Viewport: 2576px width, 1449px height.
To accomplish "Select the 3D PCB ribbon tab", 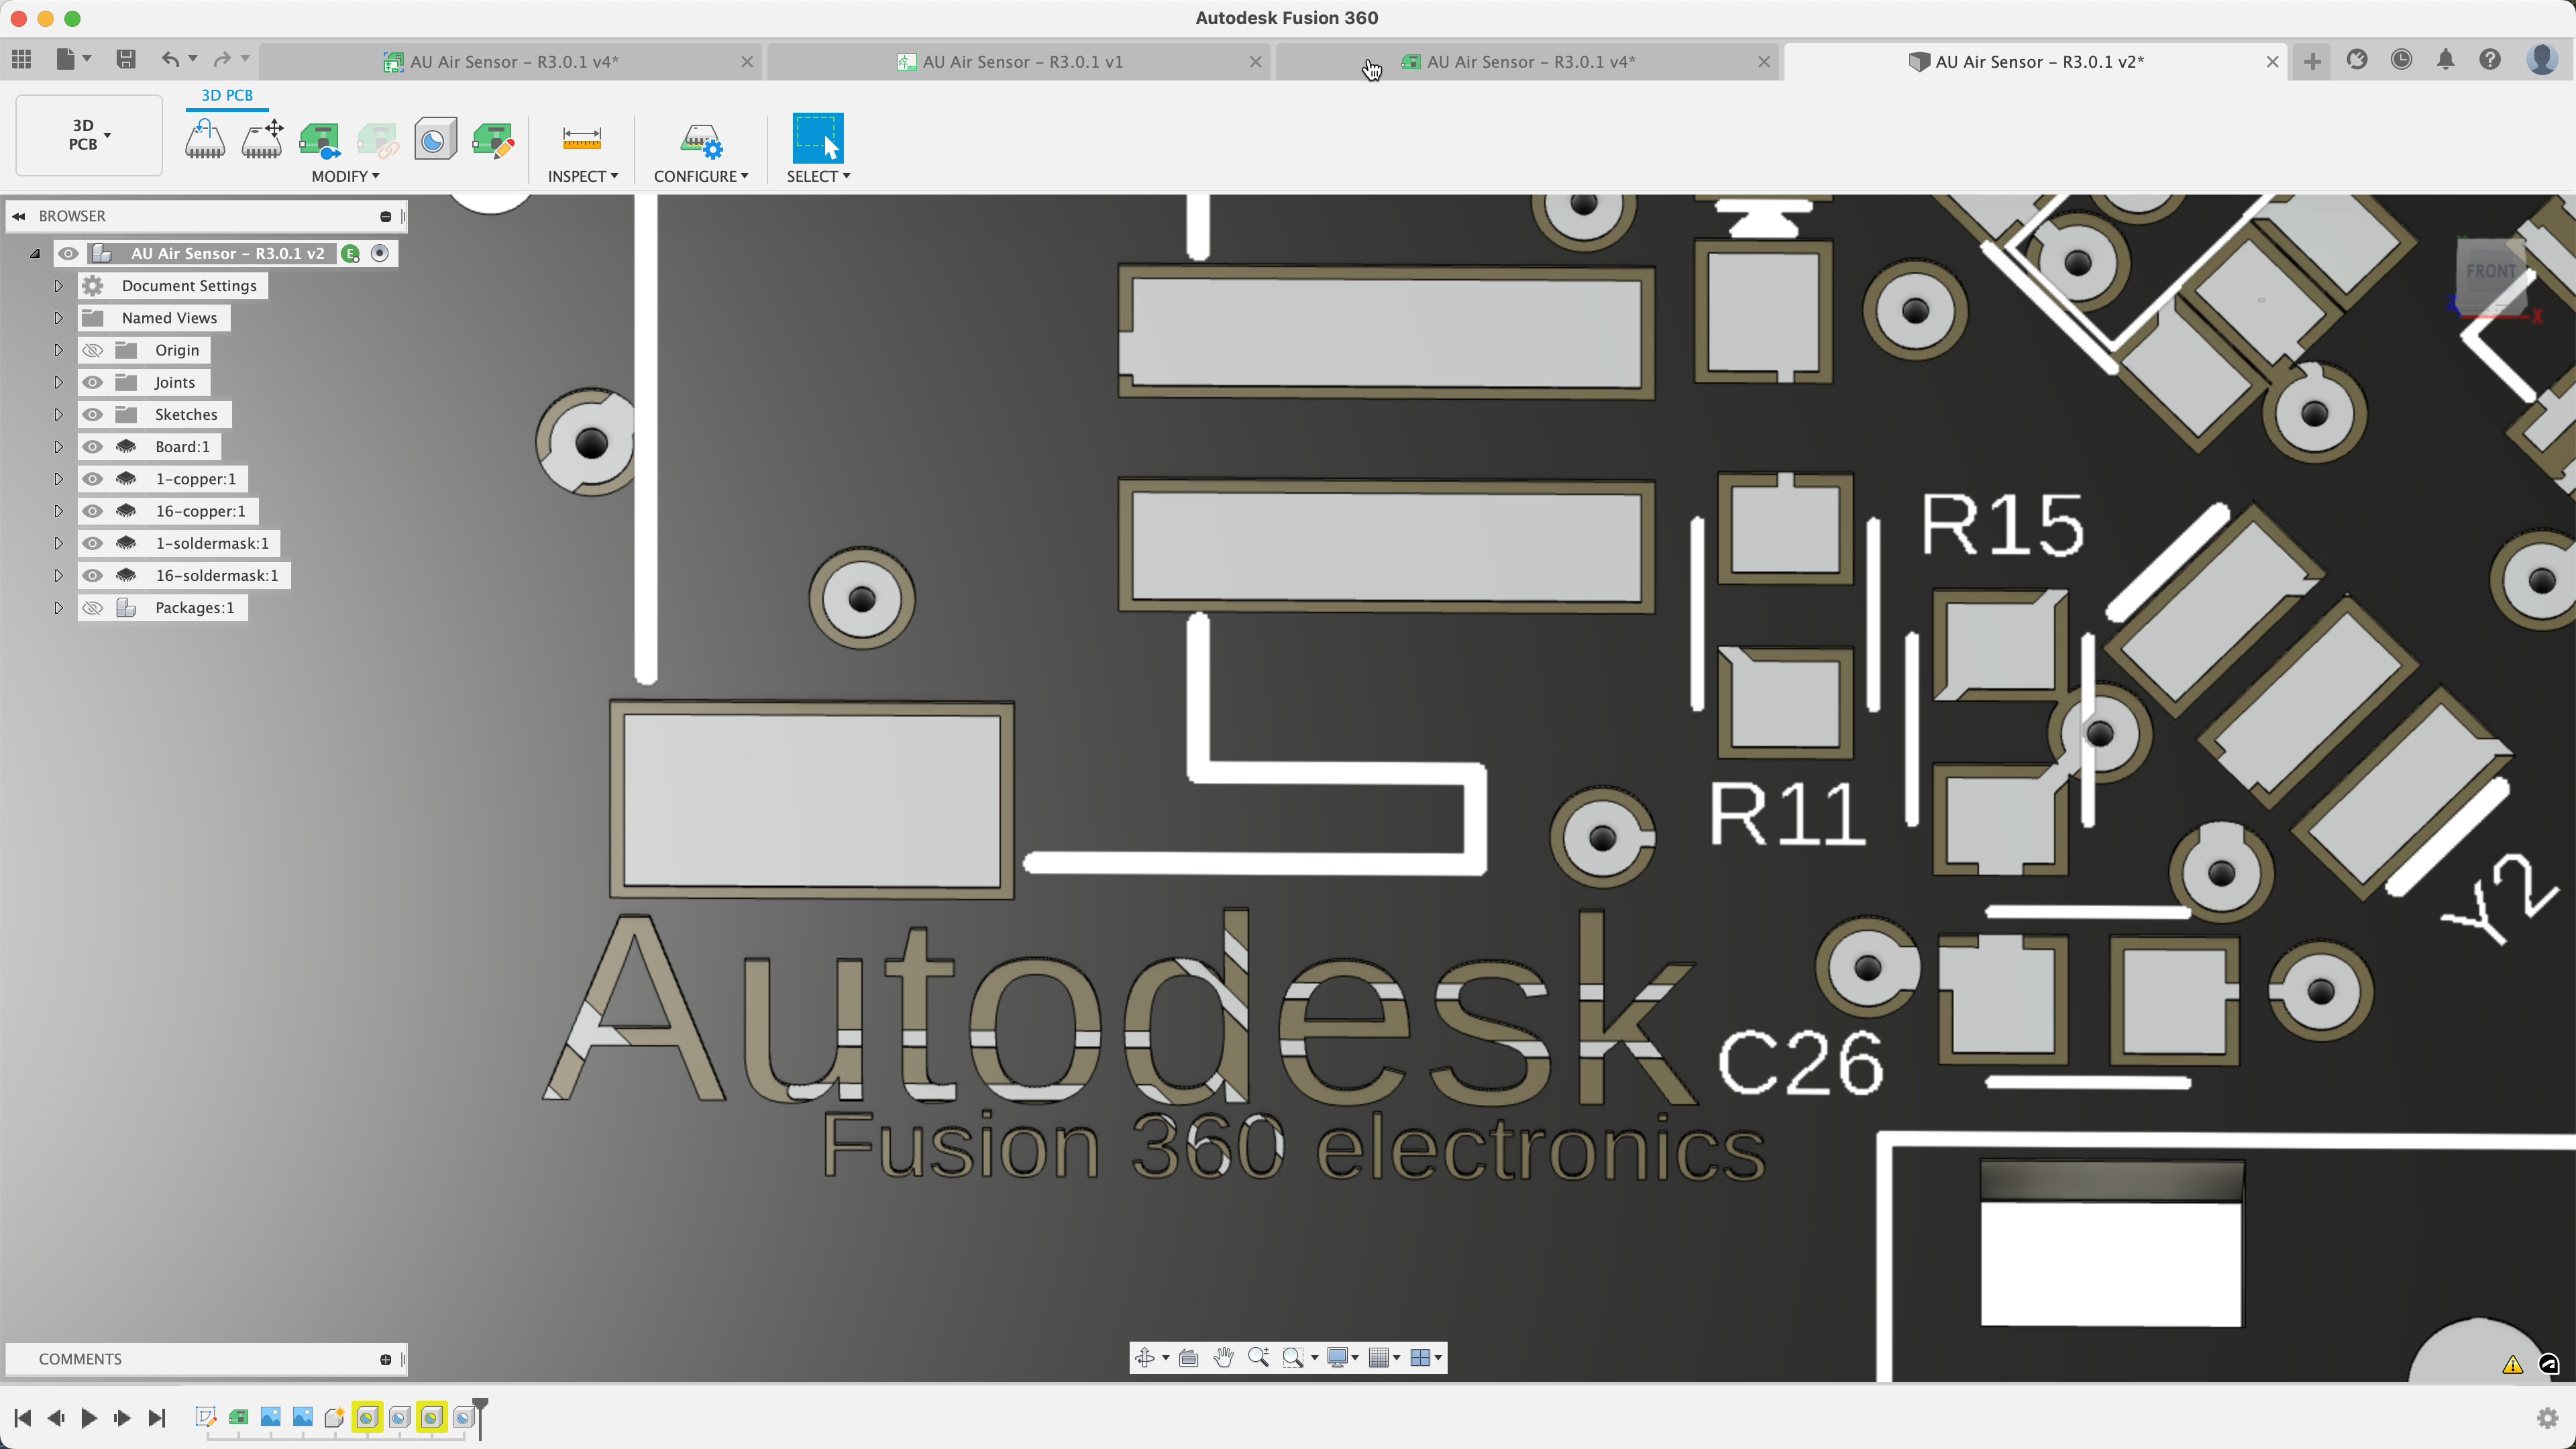I will pos(227,95).
